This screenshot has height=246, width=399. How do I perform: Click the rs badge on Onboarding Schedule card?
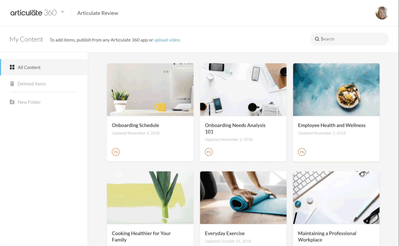pos(116,152)
